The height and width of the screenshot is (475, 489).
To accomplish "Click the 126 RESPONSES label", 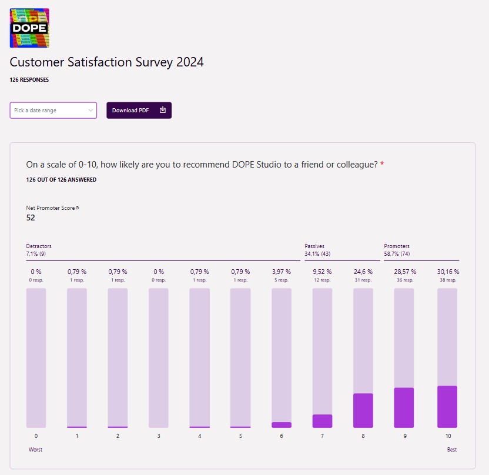I will pos(29,79).
